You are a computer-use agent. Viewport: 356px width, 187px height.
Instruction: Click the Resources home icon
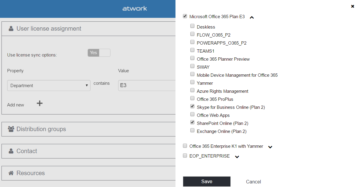click(x=11, y=173)
